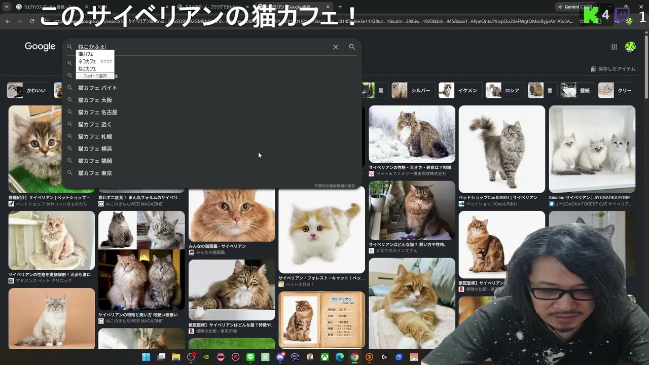
Task: Click the Google logo
Action: point(40,47)
